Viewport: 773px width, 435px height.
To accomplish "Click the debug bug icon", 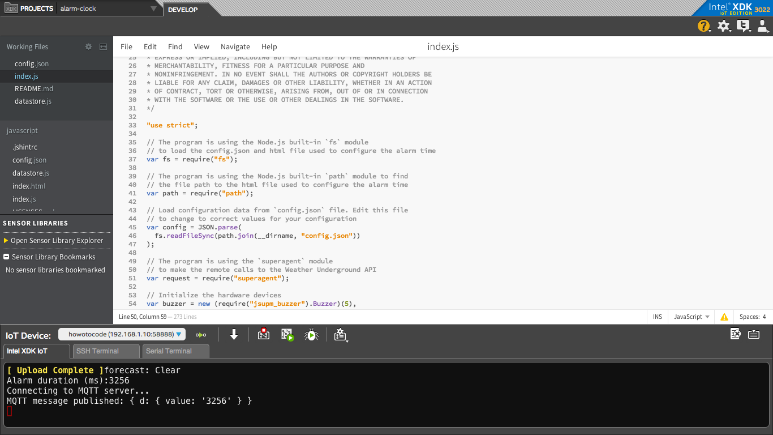I will (311, 334).
